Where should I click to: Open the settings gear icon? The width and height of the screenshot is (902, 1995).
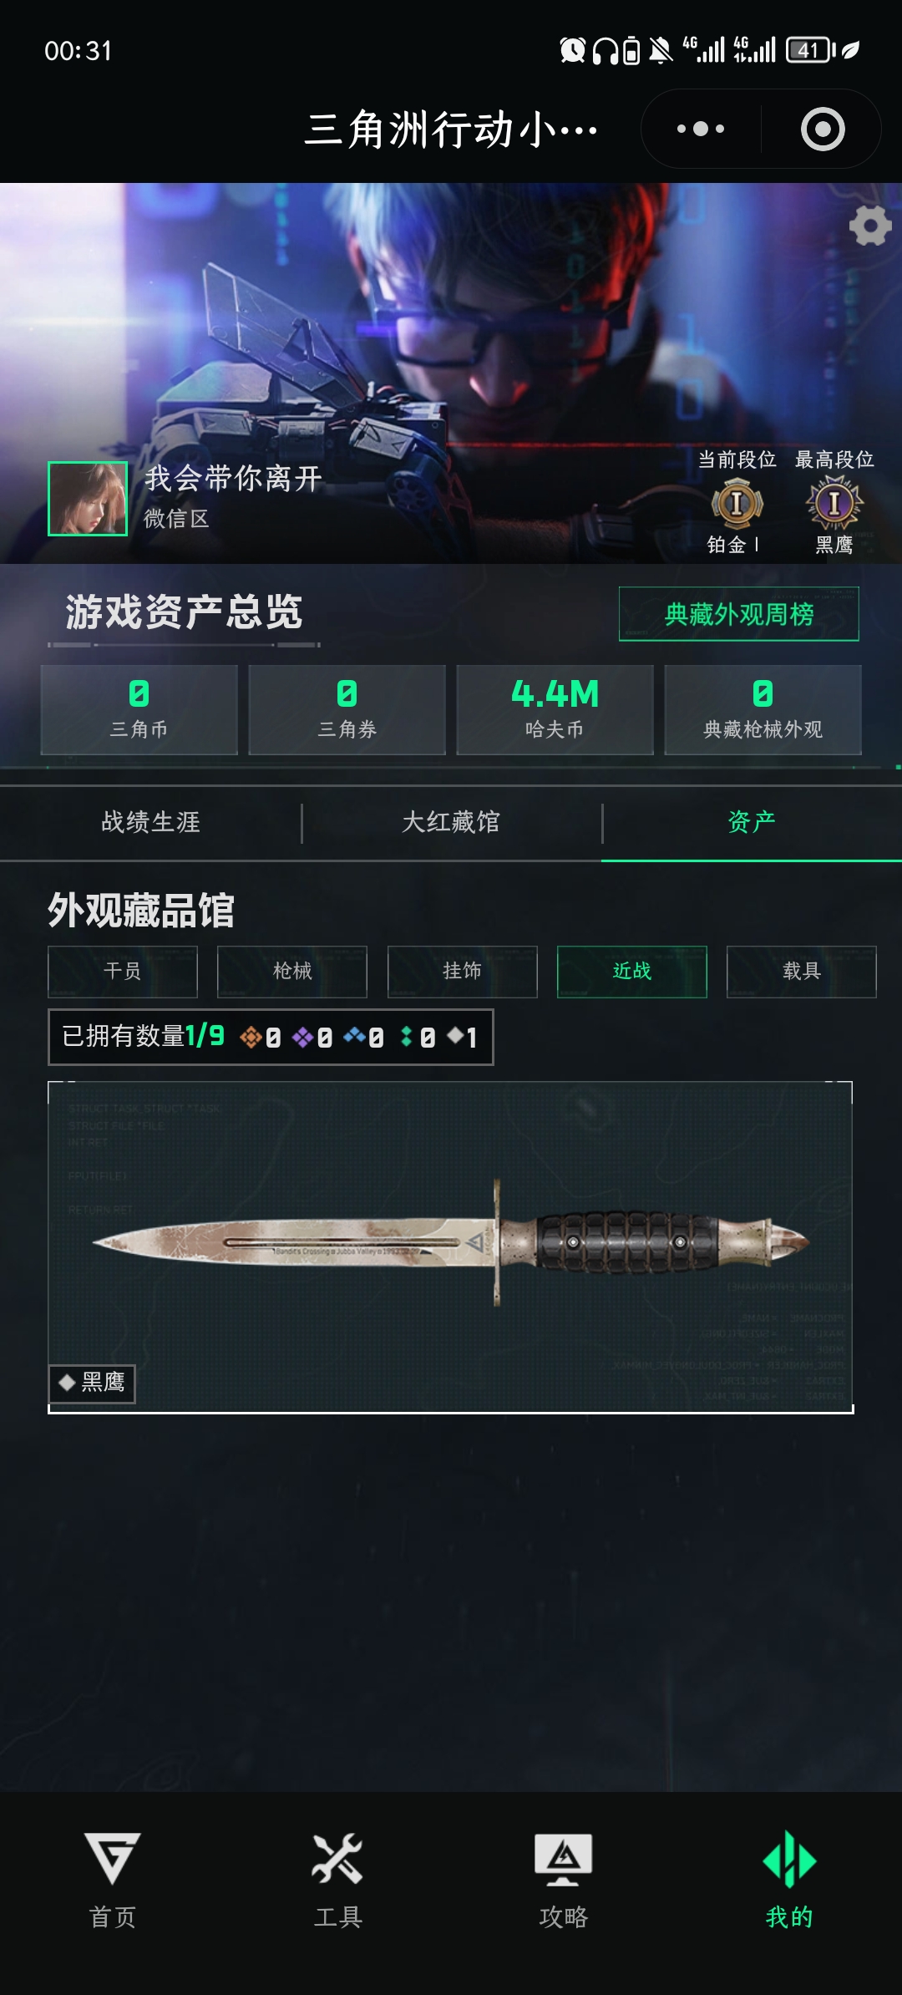coord(870,226)
